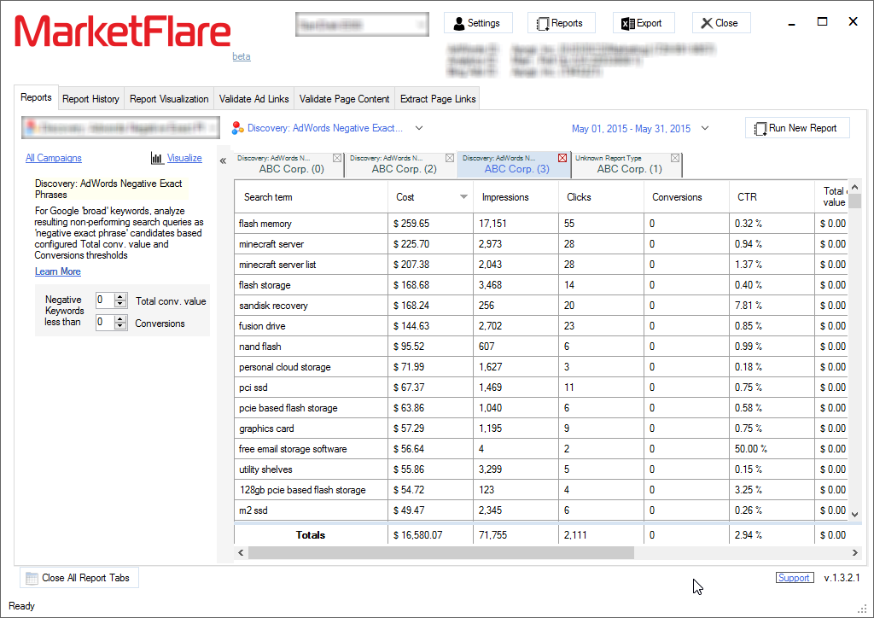This screenshot has width=874, height=618.
Task: Open All Campaigns link
Action: coord(54,158)
